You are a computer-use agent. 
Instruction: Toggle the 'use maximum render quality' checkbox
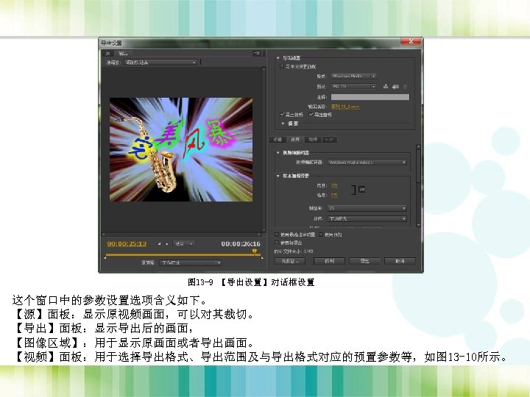277,235
